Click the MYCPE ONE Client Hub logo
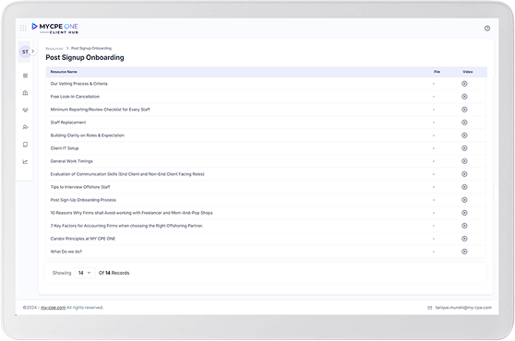Image resolution: width=515 pixels, height=341 pixels. pos(54,29)
